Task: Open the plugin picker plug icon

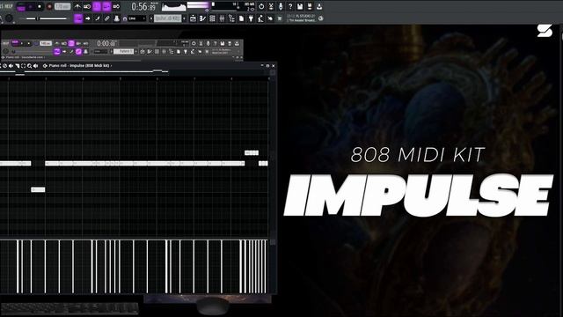Action: coord(251,18)
